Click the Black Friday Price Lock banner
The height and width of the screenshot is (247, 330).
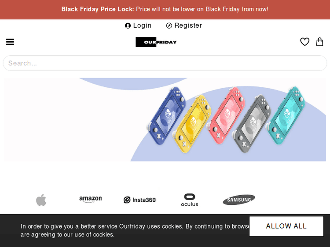pyautogui.click(x=165, y=9)
